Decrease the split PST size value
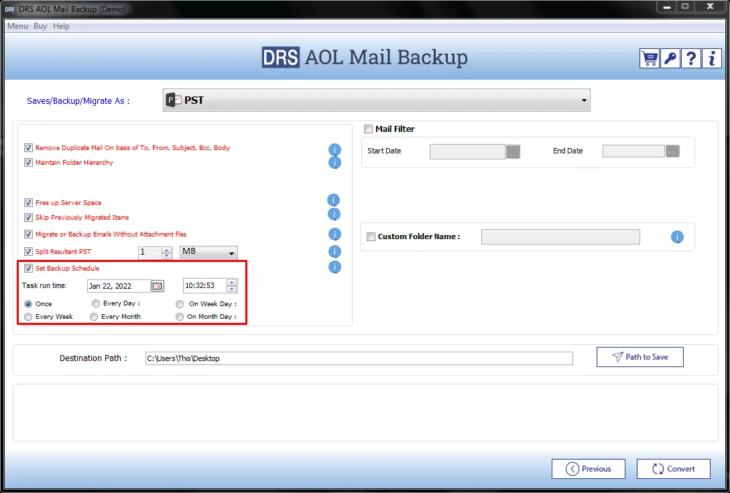 [167, 256]
